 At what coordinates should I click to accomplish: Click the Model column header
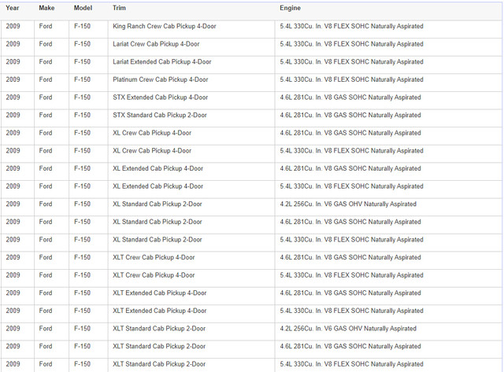83,8
